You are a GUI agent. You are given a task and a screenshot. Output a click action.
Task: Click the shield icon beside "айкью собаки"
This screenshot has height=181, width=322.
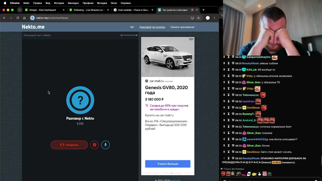233,63
